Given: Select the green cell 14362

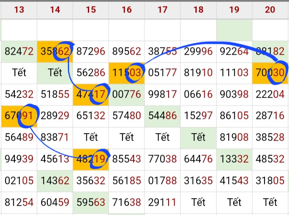Looking at the screenshot, I should tap(55, 180).
